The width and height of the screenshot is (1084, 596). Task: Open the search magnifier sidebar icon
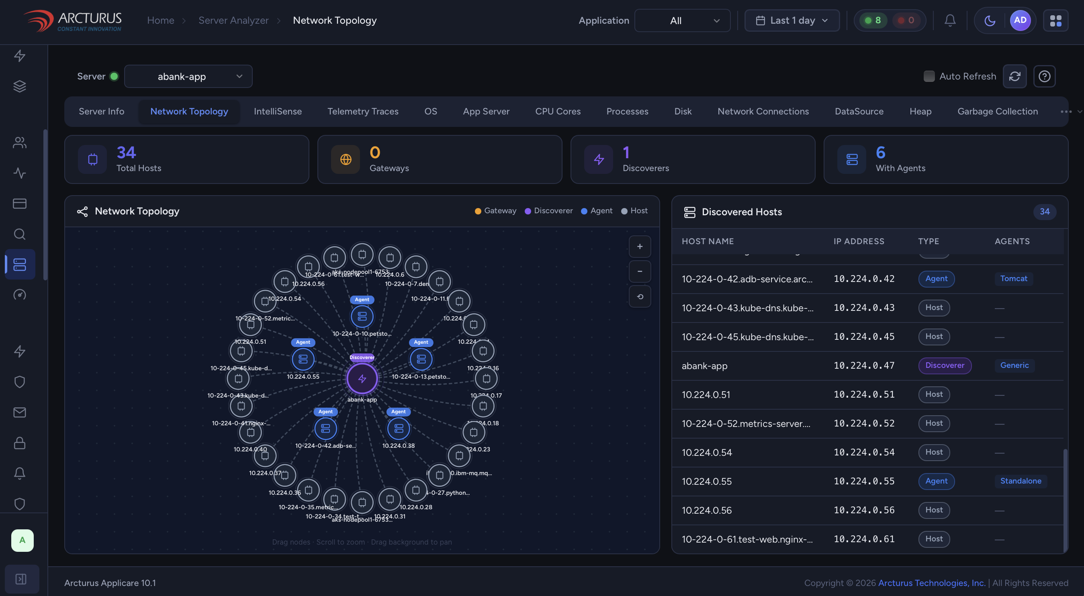tap(20, 234)
